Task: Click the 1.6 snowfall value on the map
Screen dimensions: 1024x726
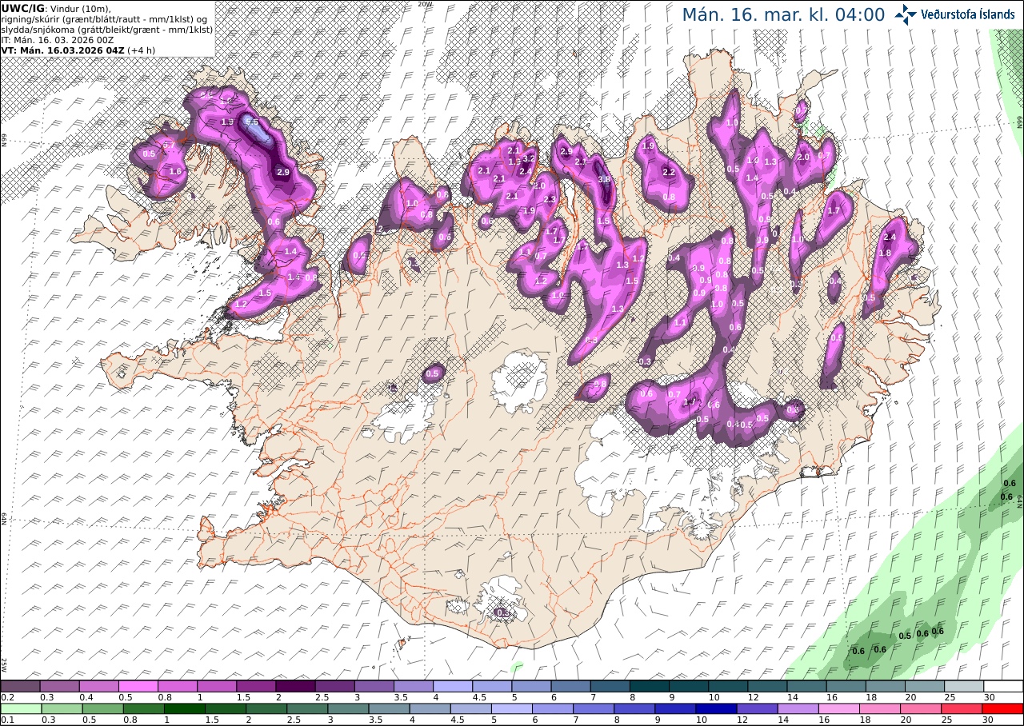Action: [x=175, y=171]
